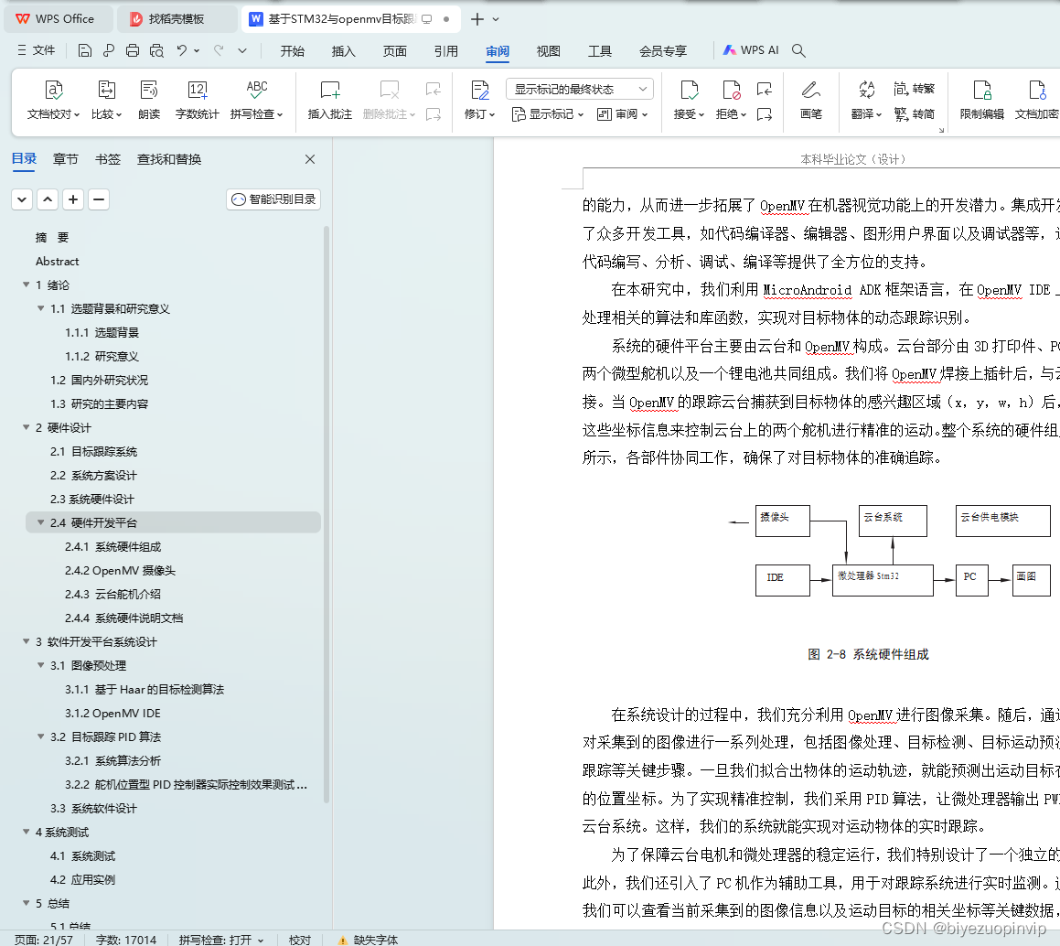Click the 修订 track changes icon
This screenshot has height=946, width=1060.
[480, 91]
